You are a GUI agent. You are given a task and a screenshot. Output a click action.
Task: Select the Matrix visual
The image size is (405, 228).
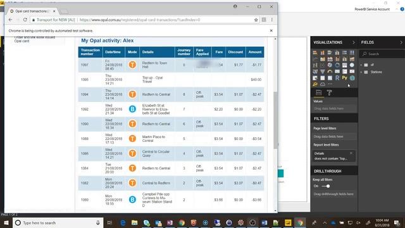330,78
